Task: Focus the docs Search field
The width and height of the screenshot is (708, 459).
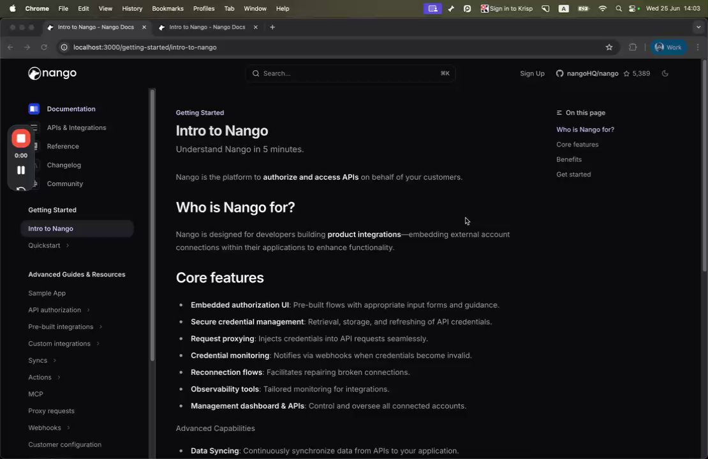Action: click(x=350, y=73)
